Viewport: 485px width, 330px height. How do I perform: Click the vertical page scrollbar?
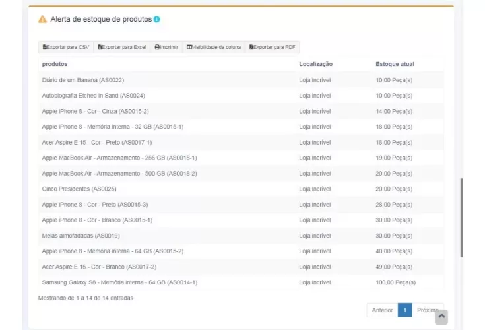461,218
